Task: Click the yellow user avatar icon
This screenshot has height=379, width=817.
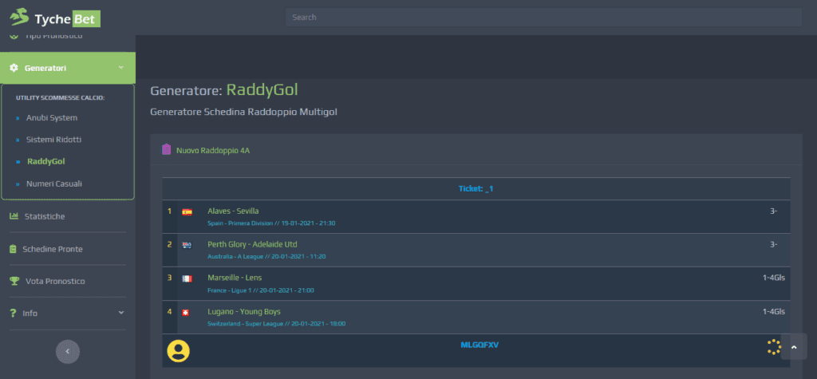Action: tap(178, 350)
